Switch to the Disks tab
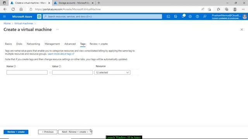Screen dimensions: 248x139 19,44
